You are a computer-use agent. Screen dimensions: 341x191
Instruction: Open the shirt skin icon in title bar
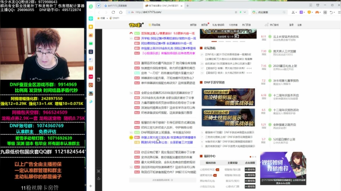coord(318,5)
